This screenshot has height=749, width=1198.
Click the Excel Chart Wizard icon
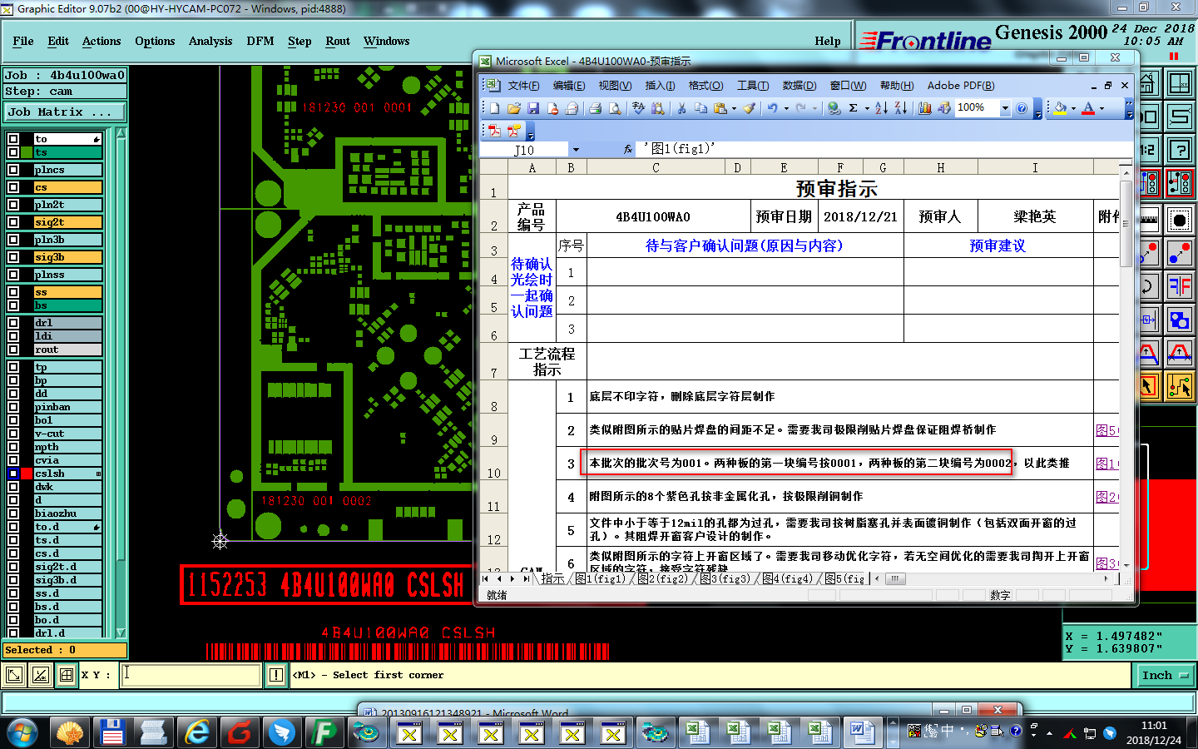[x=925, y=108]
